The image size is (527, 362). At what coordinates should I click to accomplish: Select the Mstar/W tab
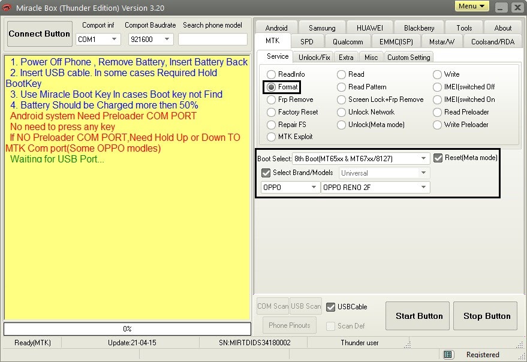pyautogui.click(x=442, y=42)
